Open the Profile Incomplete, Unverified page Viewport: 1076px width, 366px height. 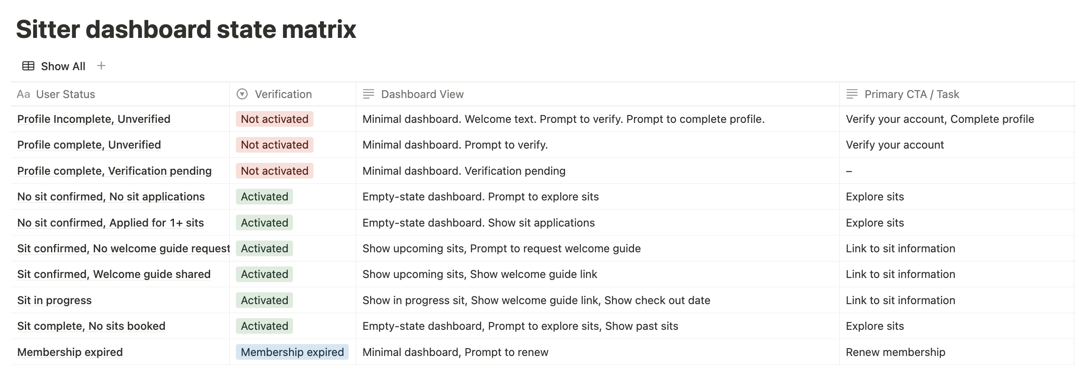click(94, 119)
